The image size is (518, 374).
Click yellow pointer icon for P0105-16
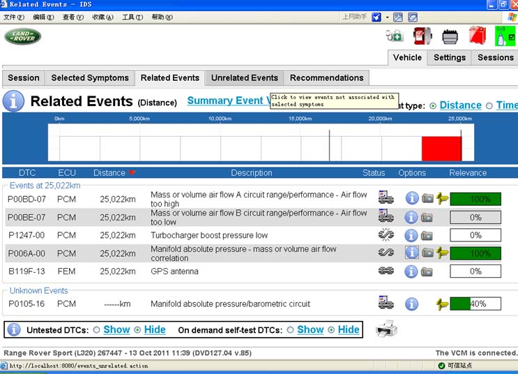[442, 304]
